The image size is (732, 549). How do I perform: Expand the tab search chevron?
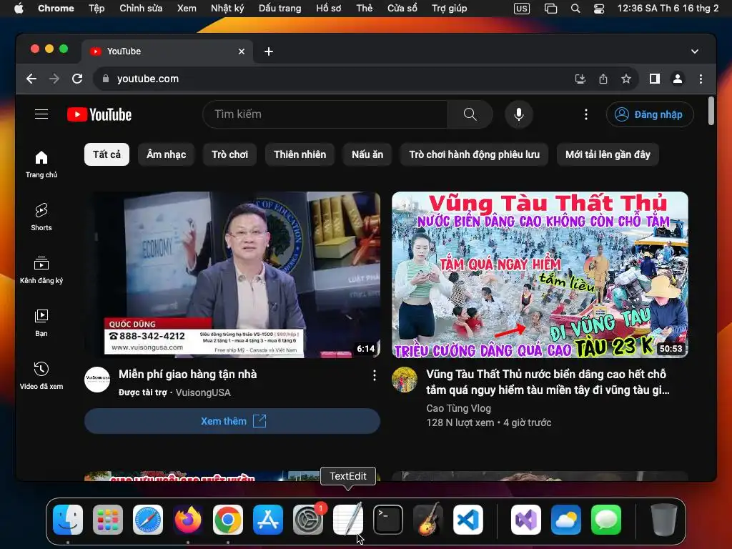point(695,51)
